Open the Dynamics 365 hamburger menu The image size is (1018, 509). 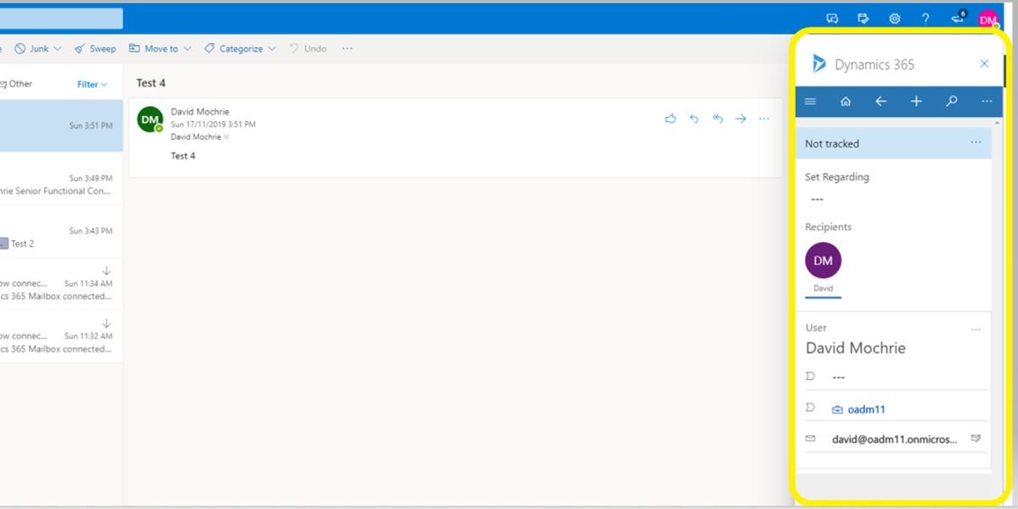810,100
